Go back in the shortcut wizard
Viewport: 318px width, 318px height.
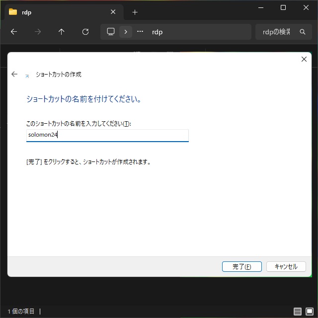(14, 75)
